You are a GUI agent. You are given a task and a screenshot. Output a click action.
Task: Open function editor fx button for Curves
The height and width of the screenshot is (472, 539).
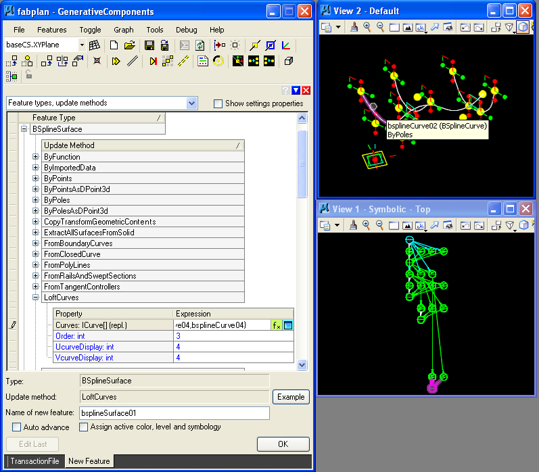click(x=277, y=325)
